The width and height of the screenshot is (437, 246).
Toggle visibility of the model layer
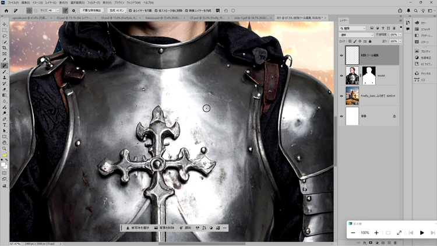[341, 75]
